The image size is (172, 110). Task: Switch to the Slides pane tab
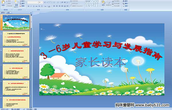pyautogui.click(x=3, y=13)
